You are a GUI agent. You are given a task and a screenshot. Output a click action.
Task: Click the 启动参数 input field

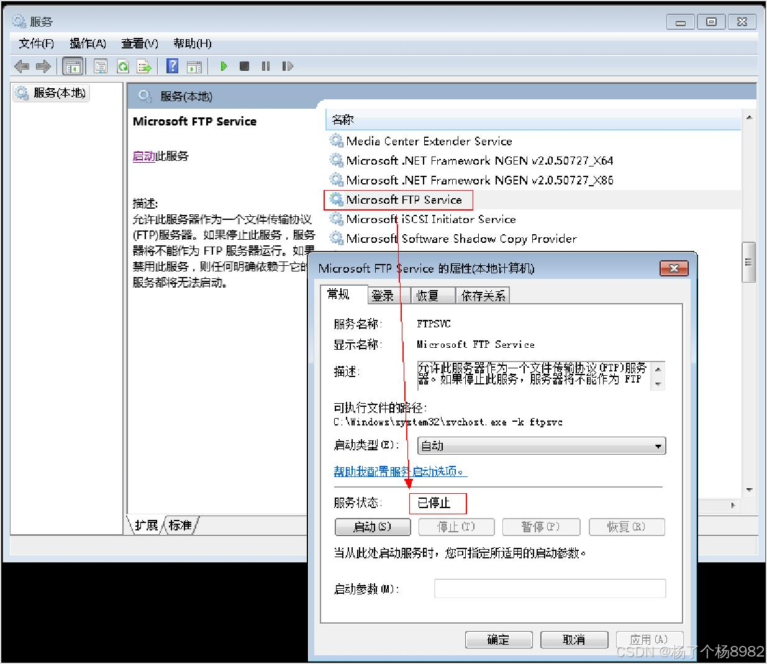tap(550, 588)
